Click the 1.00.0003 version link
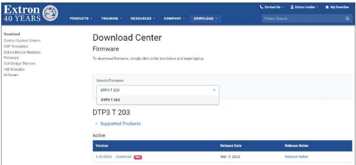This screenshot has height=165, width=356. pos(104,157)
